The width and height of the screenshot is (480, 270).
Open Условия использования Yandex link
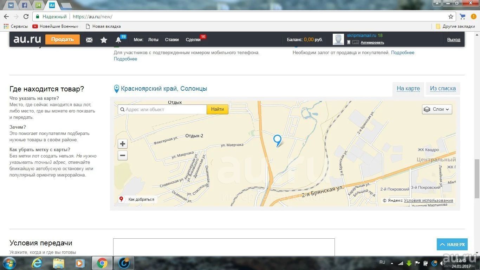coord(429,200)
